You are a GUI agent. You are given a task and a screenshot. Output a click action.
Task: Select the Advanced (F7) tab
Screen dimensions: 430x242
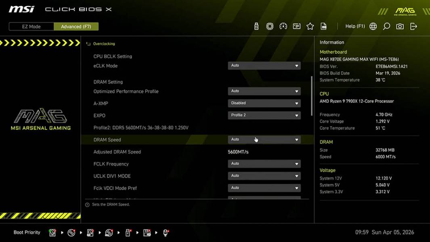tap(76, 26)
